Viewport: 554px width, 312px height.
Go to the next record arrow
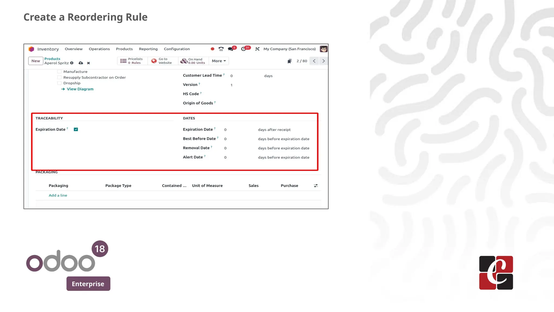point(324,61)
